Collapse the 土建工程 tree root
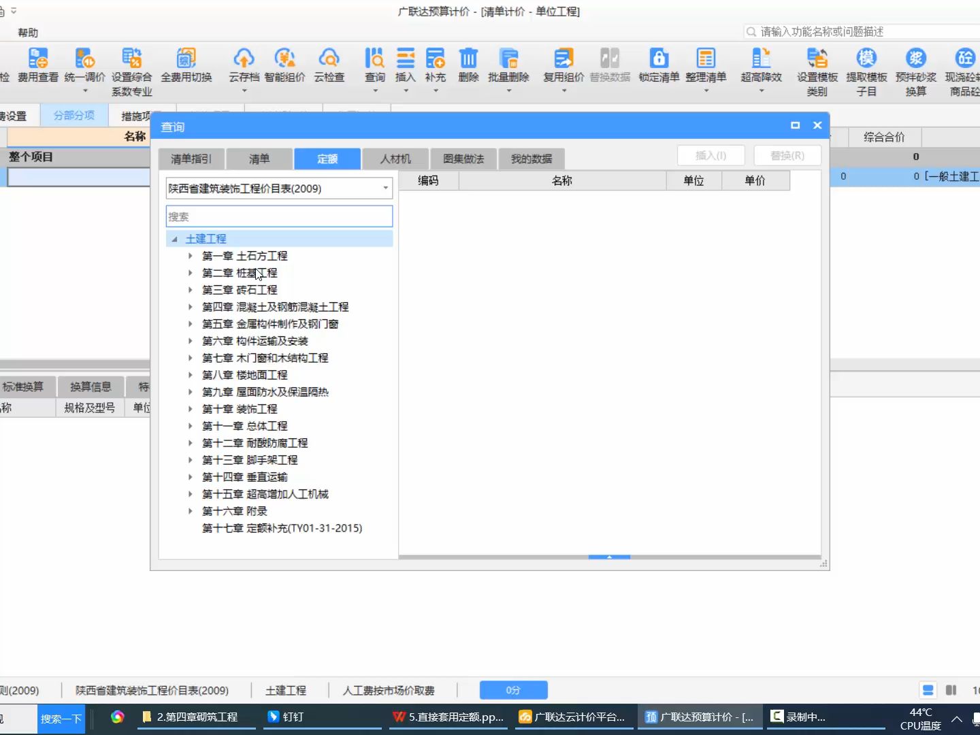 click(175, 238)
